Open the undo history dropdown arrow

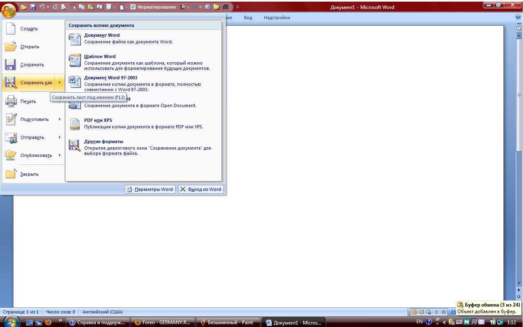click(x=48, y=7)
